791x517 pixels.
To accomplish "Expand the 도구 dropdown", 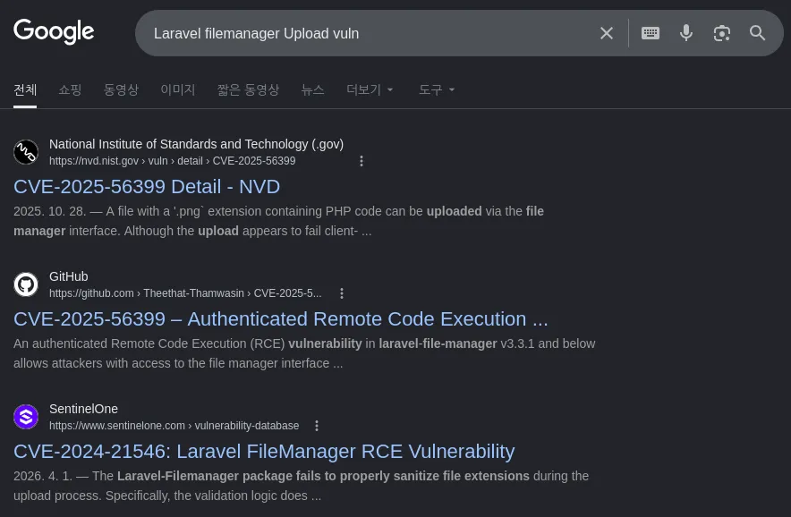I will tap(437, 89).
